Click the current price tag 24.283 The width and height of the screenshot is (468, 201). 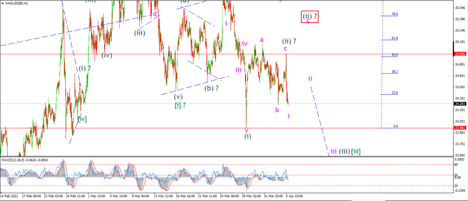[x=459, y=104]
